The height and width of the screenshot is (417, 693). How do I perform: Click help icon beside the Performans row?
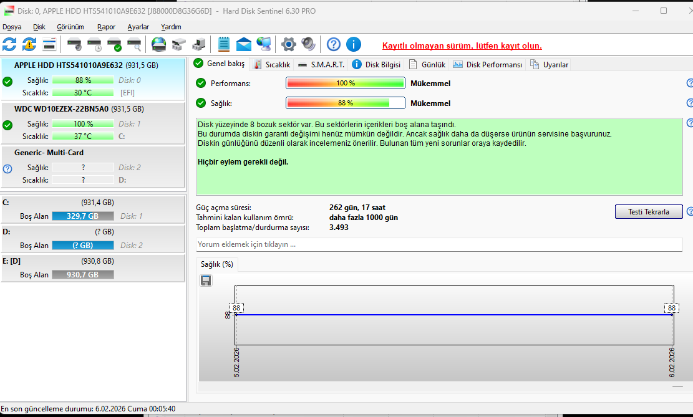point(690,83)
